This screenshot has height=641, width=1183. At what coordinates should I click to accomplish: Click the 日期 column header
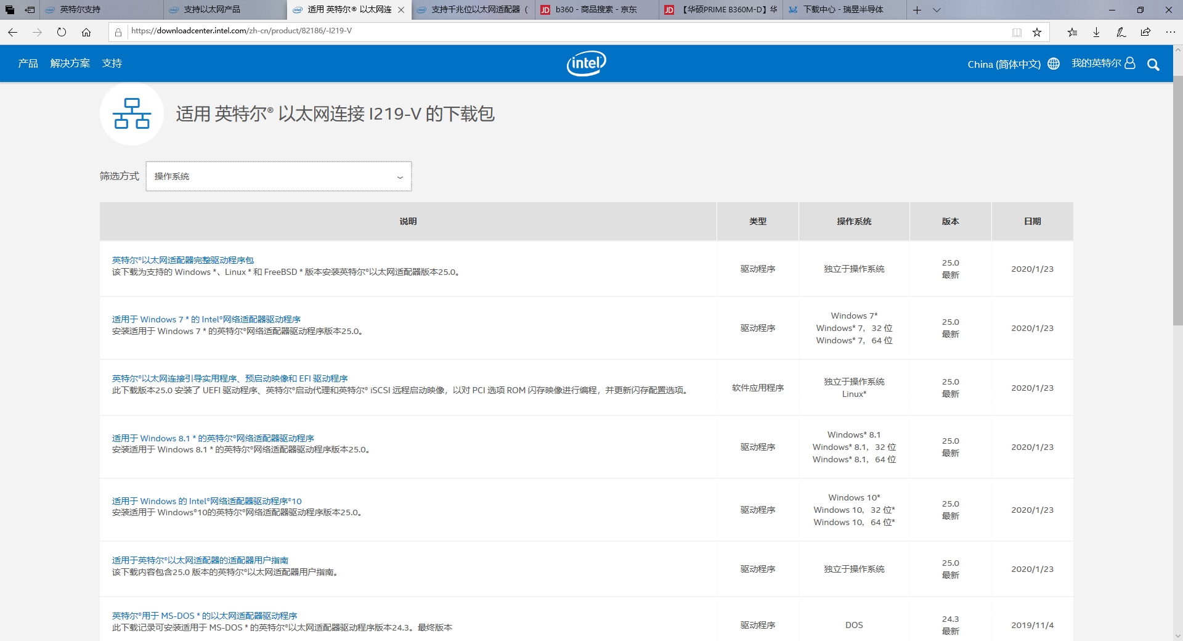[x=1033, y=221]
